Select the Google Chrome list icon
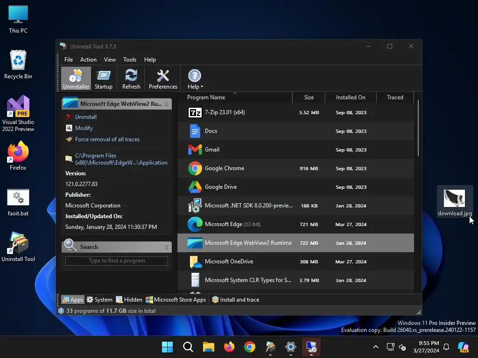Viewport: 478px width, 358px height. click(195, 168)
